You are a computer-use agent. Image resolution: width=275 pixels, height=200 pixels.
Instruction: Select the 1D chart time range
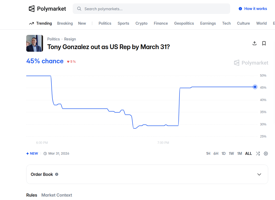coord(223,154)
